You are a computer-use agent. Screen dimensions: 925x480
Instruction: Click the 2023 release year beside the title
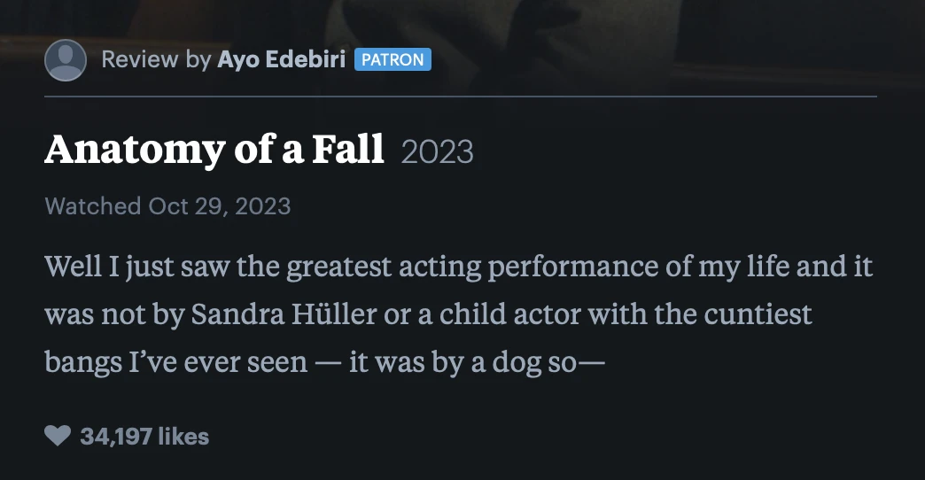[437, 152]
